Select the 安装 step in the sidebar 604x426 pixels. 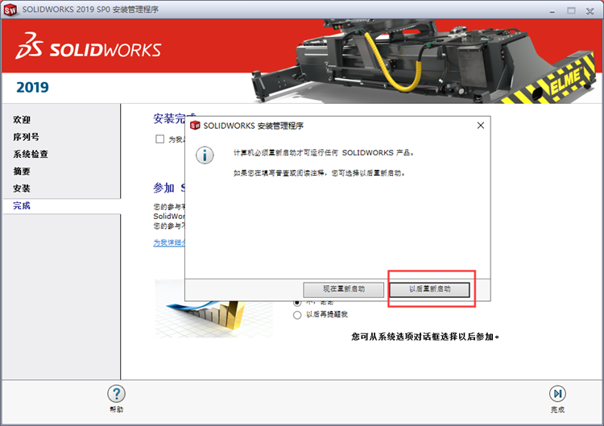coord(22,188)
